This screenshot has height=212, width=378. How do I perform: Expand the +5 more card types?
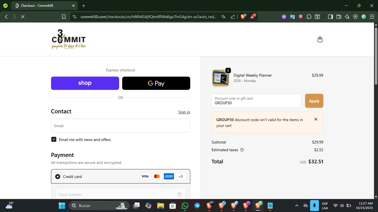pyautogui.click(x=181, y=177)
